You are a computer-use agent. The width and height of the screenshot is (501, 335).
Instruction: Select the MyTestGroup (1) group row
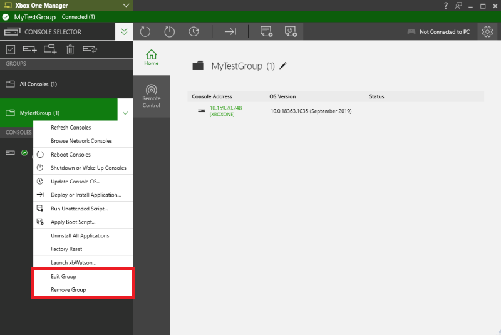(x=59, y=113)
